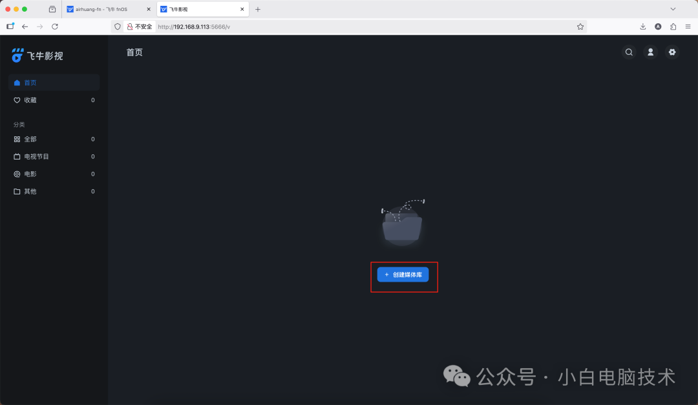Click the 不安全 site security indicator
Viewport: 698px width, 405px height.
(140, 26)
